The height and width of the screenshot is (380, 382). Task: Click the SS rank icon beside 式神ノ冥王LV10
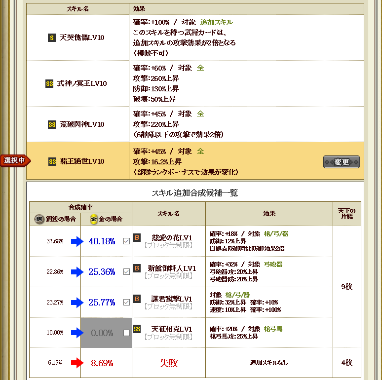[x=49, y=84]
